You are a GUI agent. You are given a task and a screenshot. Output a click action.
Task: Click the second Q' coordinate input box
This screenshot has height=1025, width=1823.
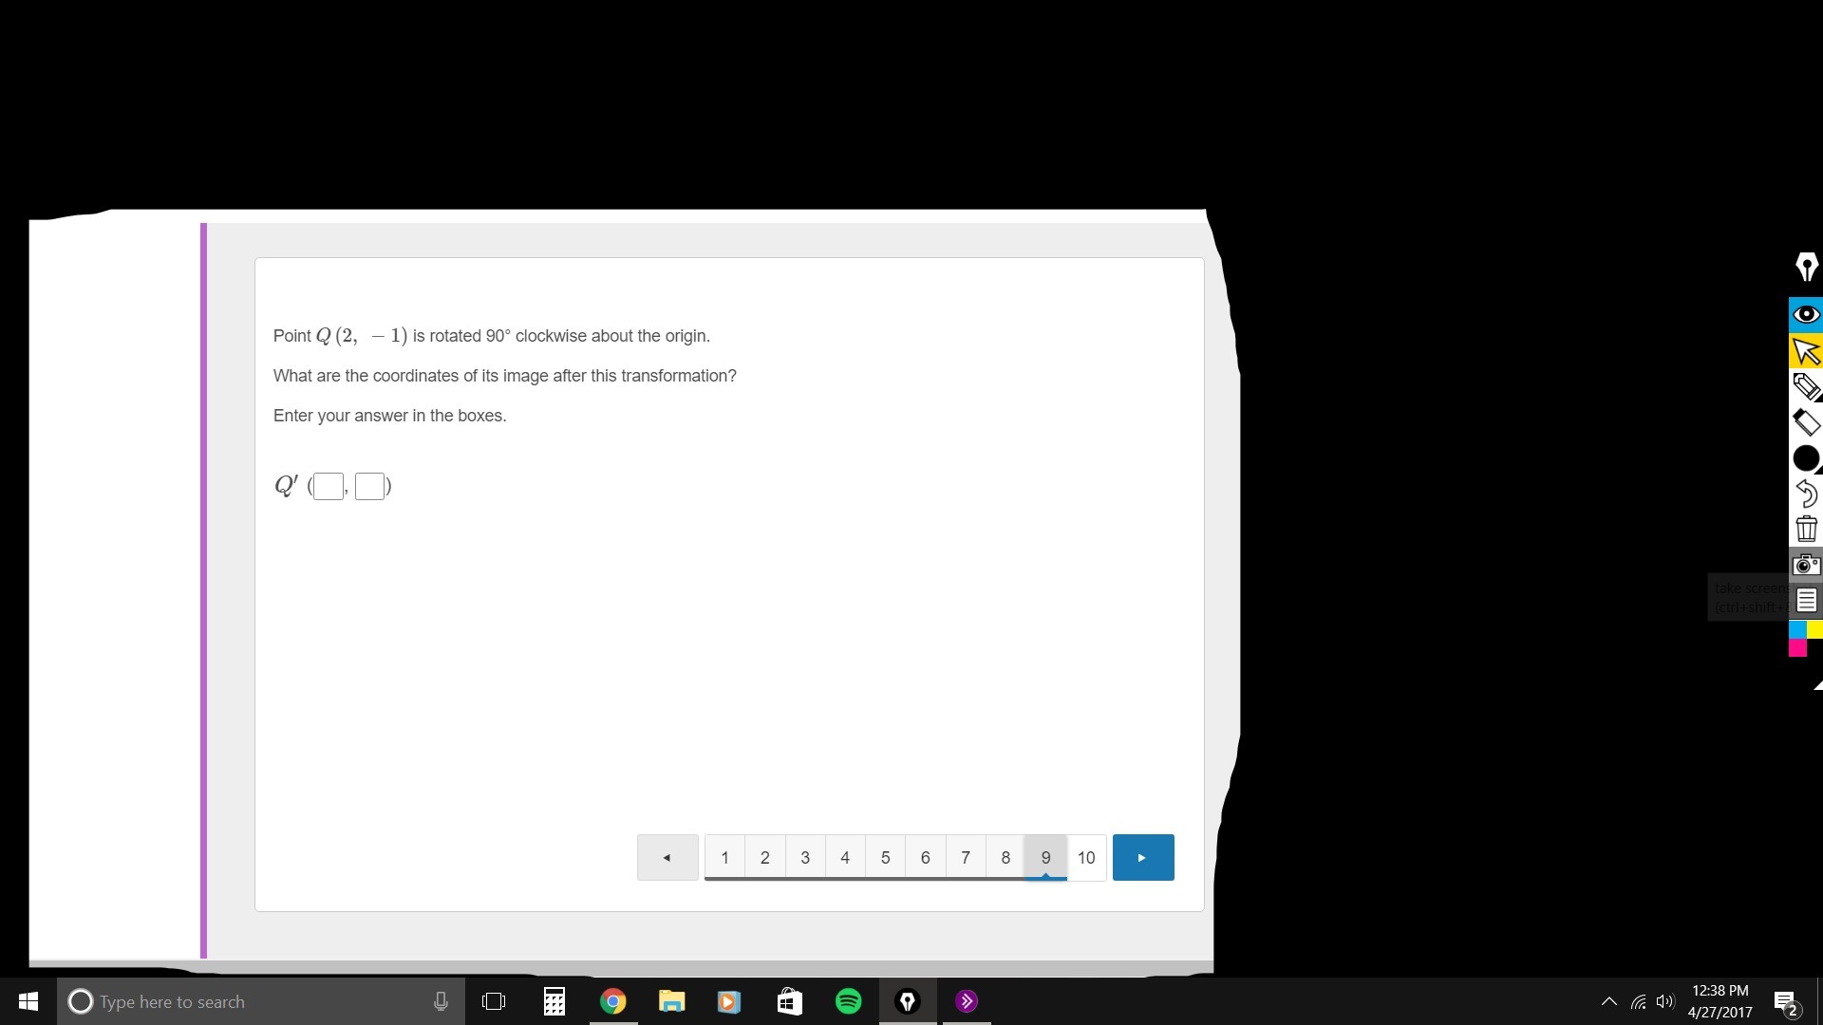point(369,487)
